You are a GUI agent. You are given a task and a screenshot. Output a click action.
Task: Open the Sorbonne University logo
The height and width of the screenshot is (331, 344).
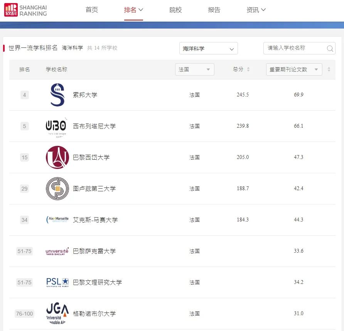click(57, 95)
